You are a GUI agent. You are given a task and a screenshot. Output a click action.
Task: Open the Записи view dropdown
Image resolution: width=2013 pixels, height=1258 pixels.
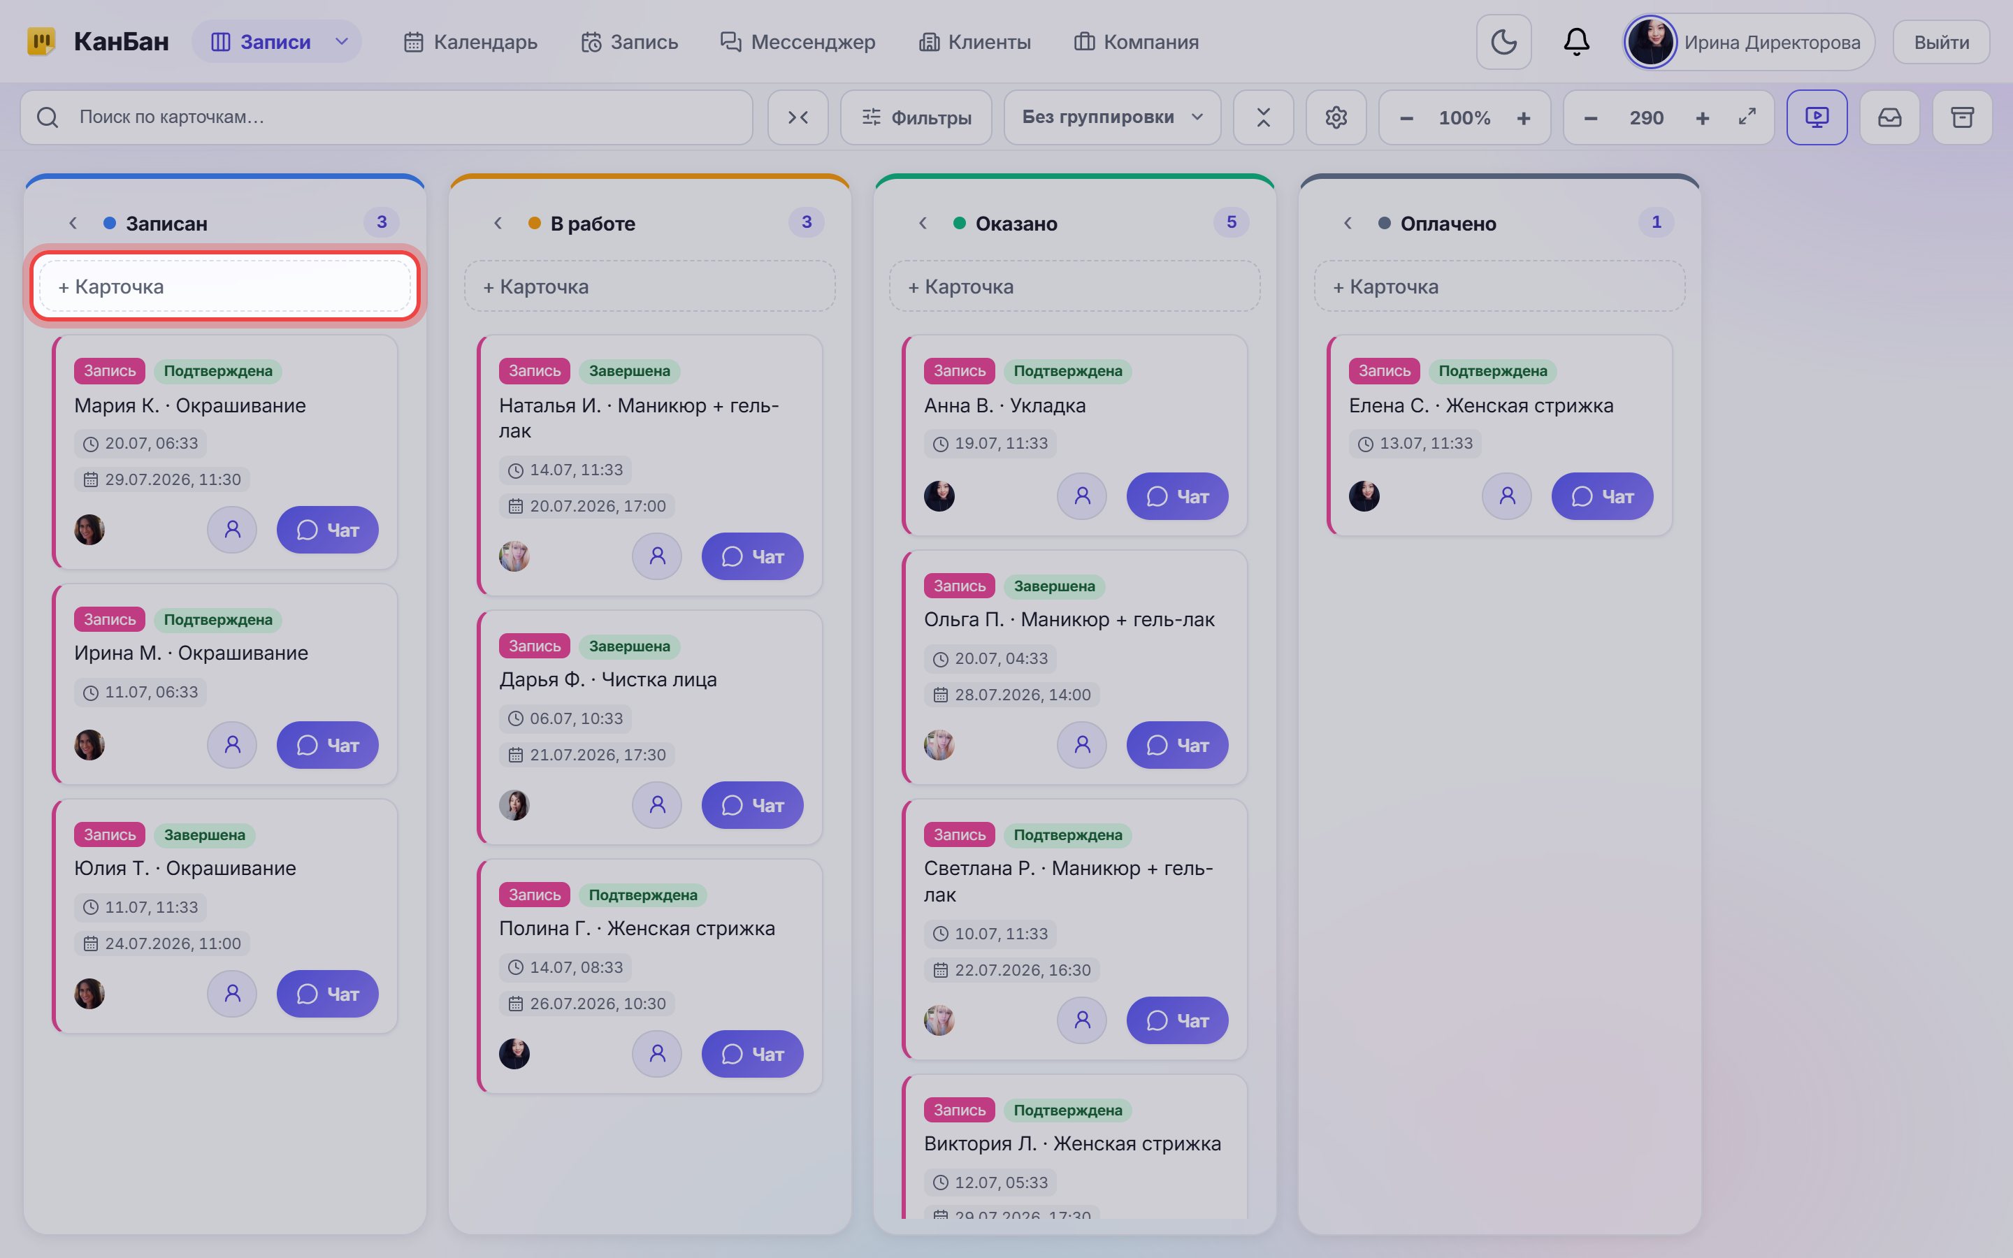341,42
